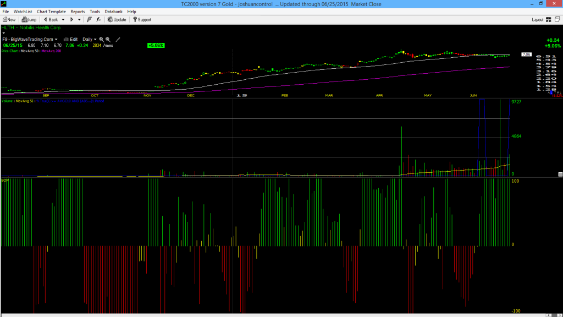Select the drawing pencil tool
The height and width of the screenshot is (317, 563).
click(x=118, y=40)
